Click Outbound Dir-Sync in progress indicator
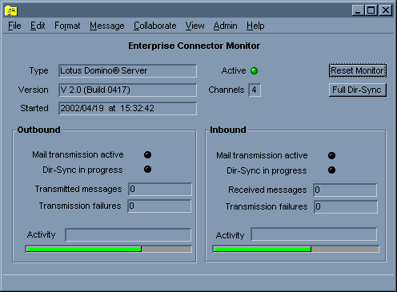The width and height of the screenshot is (397, 292). pos(147,170)
